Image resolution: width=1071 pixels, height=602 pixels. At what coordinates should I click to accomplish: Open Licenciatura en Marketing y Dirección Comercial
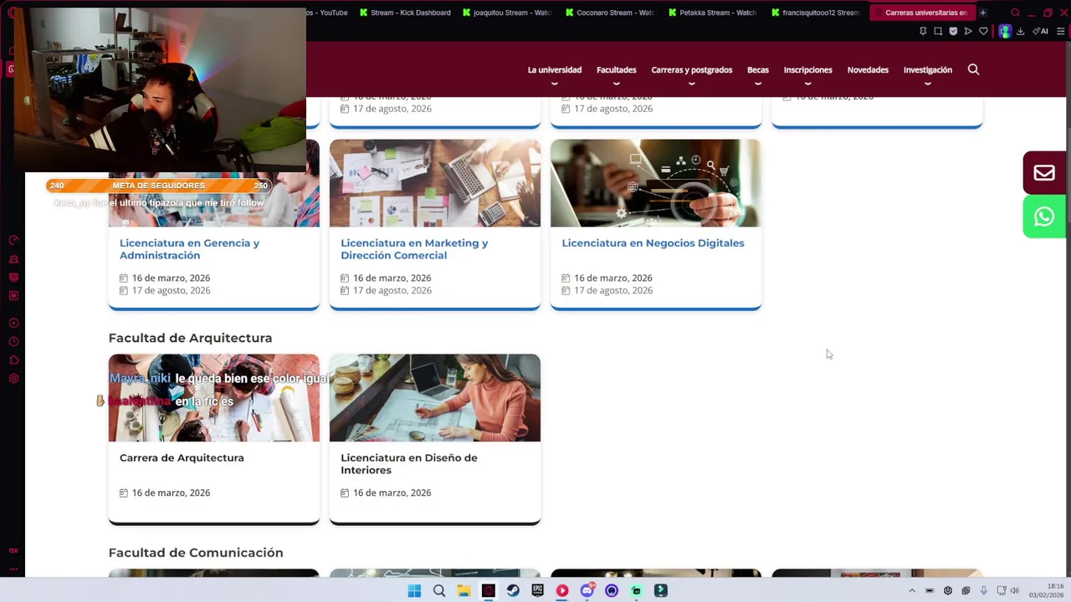coord(414,249)
